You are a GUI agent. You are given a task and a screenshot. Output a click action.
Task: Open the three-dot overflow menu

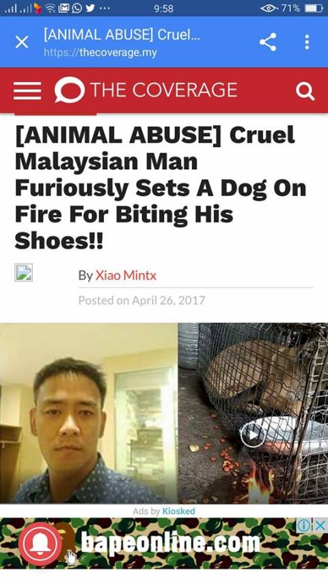point(307,42)
